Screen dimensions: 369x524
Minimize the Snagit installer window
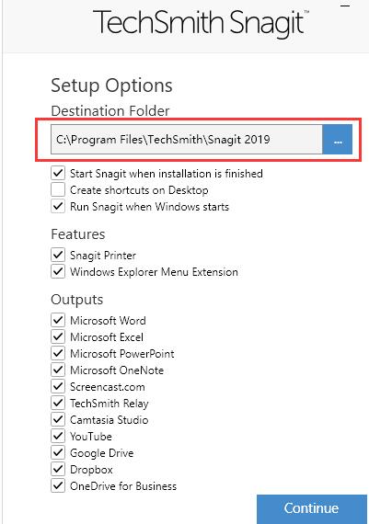[345, 6]
